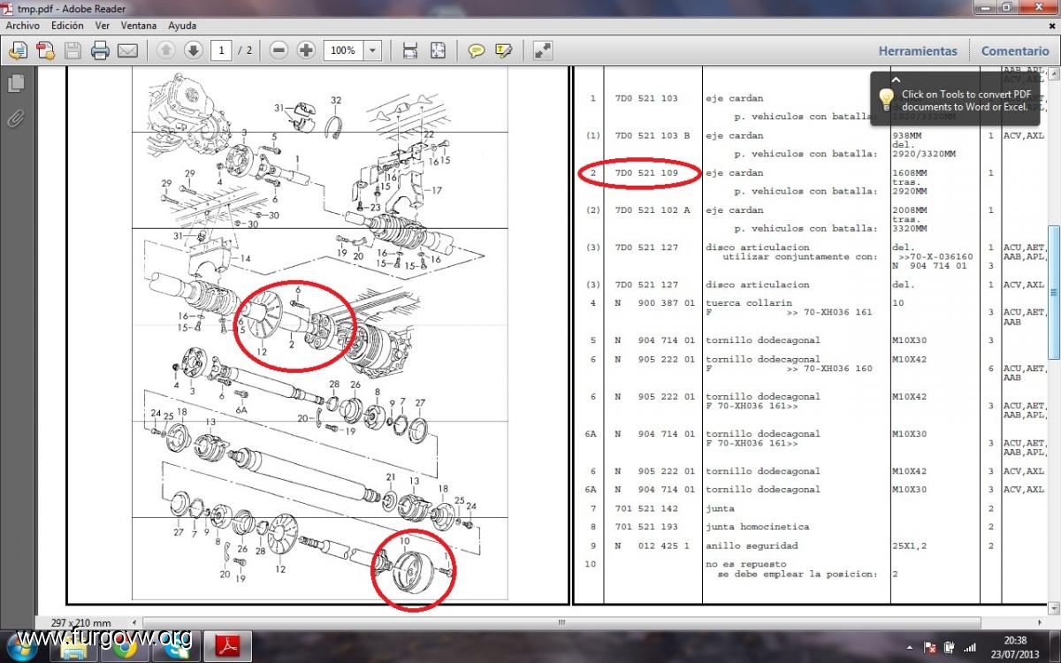Select the highlight text tool
This screenshot has height=663, width=1061.
[x=504, y=50]
